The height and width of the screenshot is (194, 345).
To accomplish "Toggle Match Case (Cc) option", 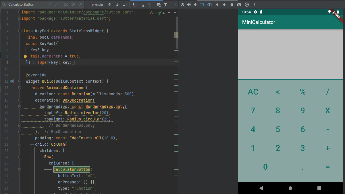I will pyautogui.click(x=66, y=5).
